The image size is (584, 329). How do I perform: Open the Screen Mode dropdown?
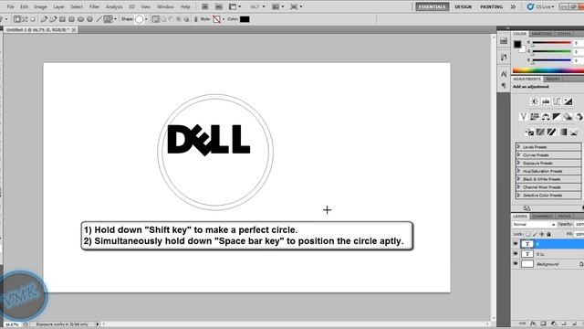tap(296, 6)
